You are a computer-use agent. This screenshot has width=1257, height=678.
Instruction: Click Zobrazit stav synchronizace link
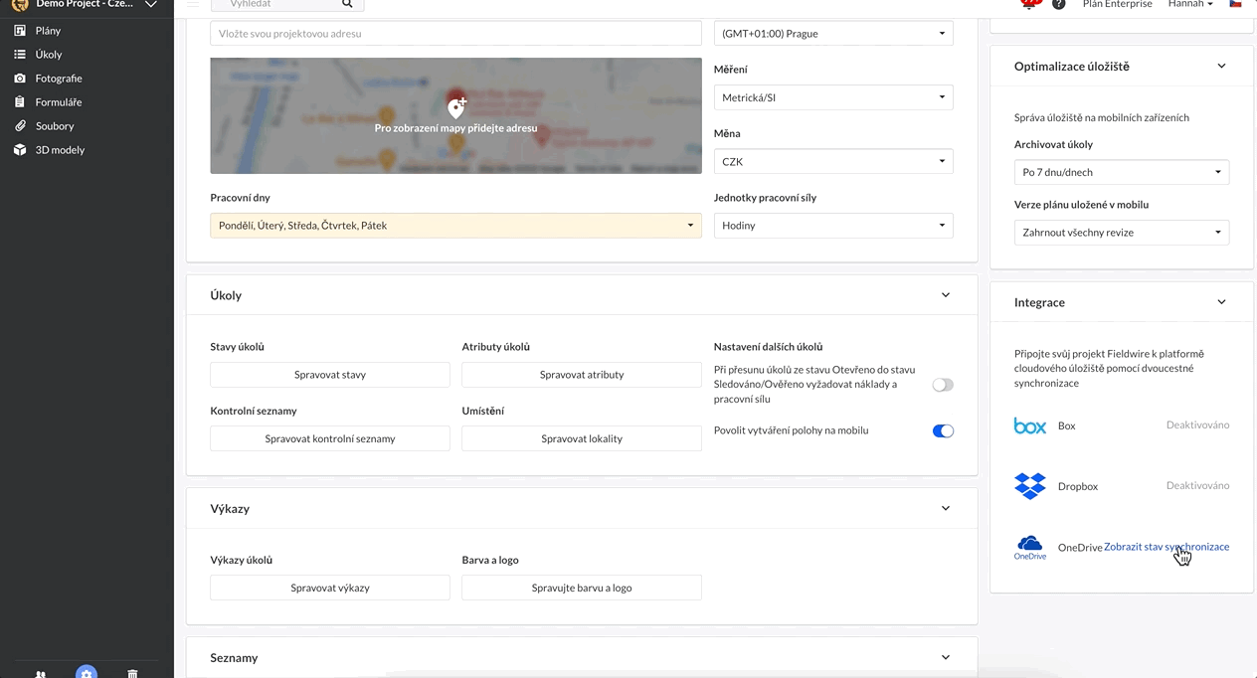click(x=1167, y=547)
